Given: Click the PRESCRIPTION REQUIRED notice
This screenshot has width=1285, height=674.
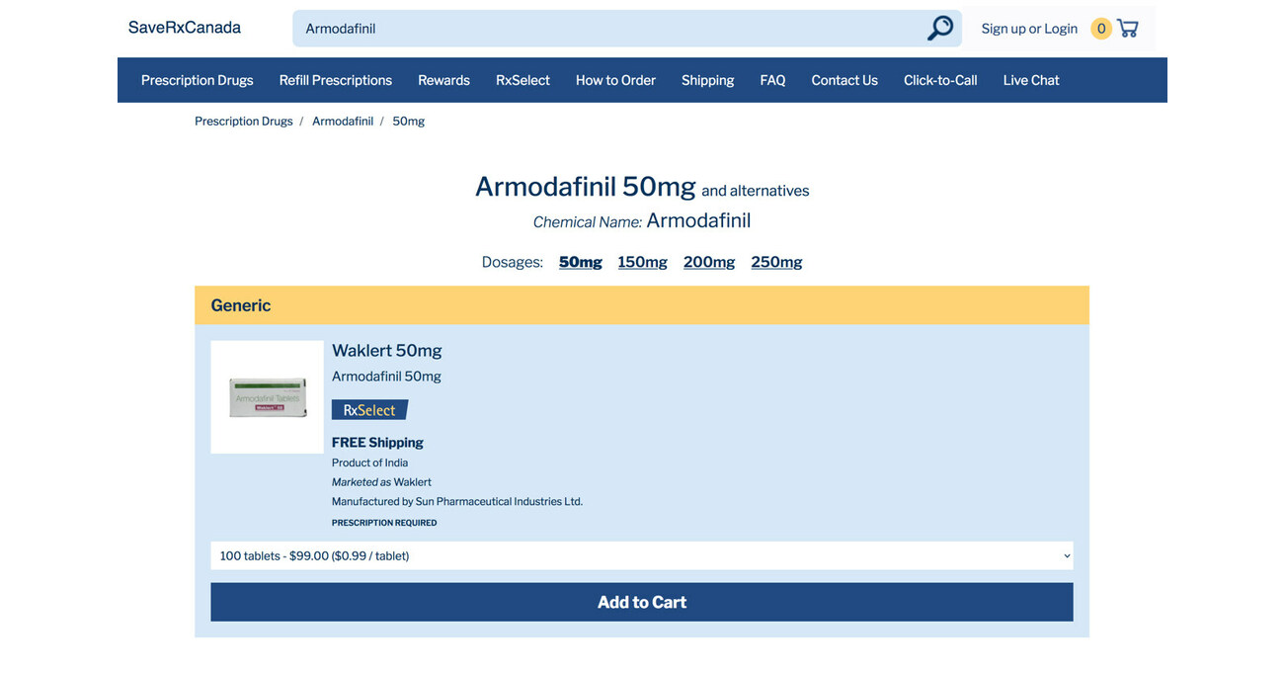Looking at the screenshot, I should tap(384, 523).
